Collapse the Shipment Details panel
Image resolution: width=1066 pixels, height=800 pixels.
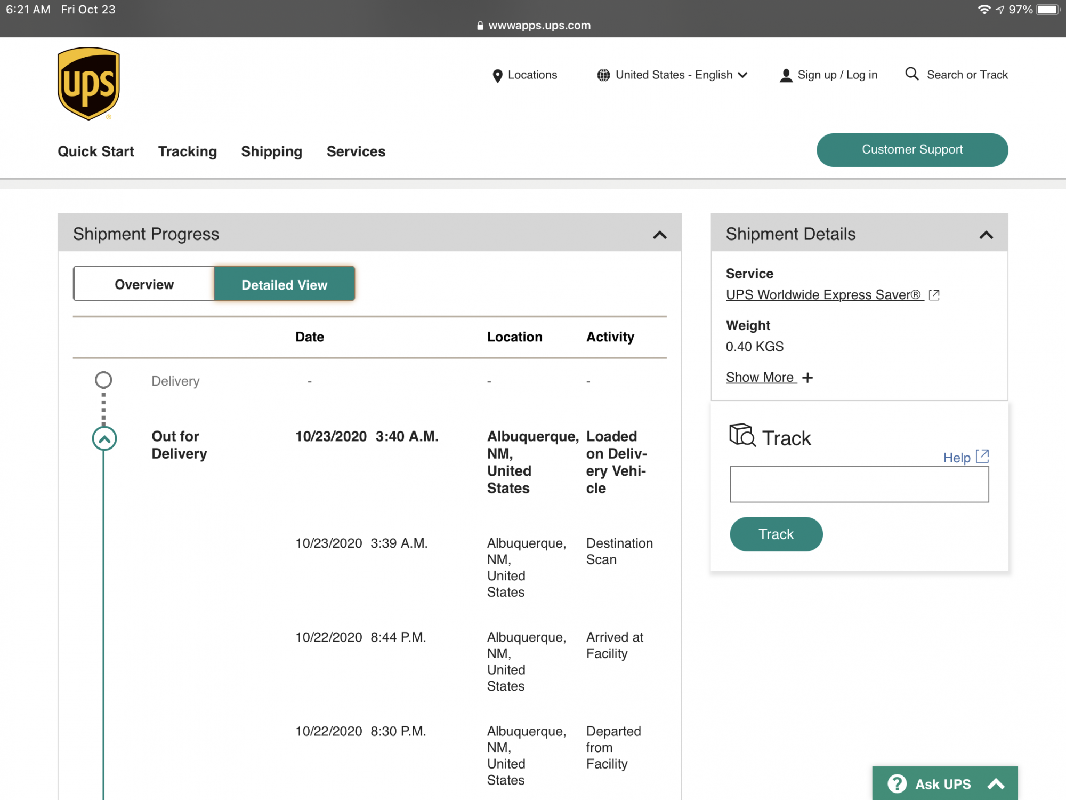986,235
